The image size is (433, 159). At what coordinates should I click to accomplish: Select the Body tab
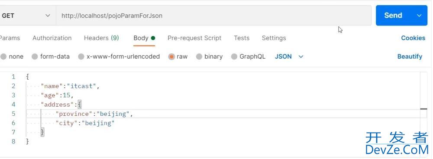click(x=144, y=38)
